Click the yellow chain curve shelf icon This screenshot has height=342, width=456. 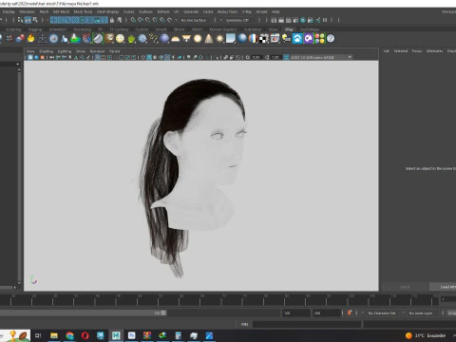(x=153, y=39)
